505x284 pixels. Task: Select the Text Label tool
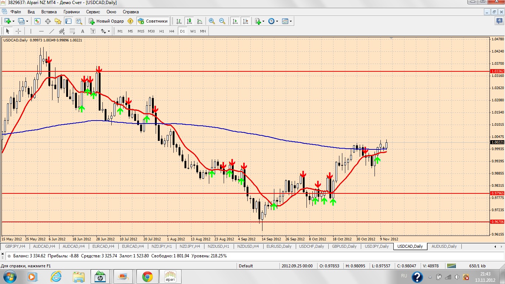93,31
